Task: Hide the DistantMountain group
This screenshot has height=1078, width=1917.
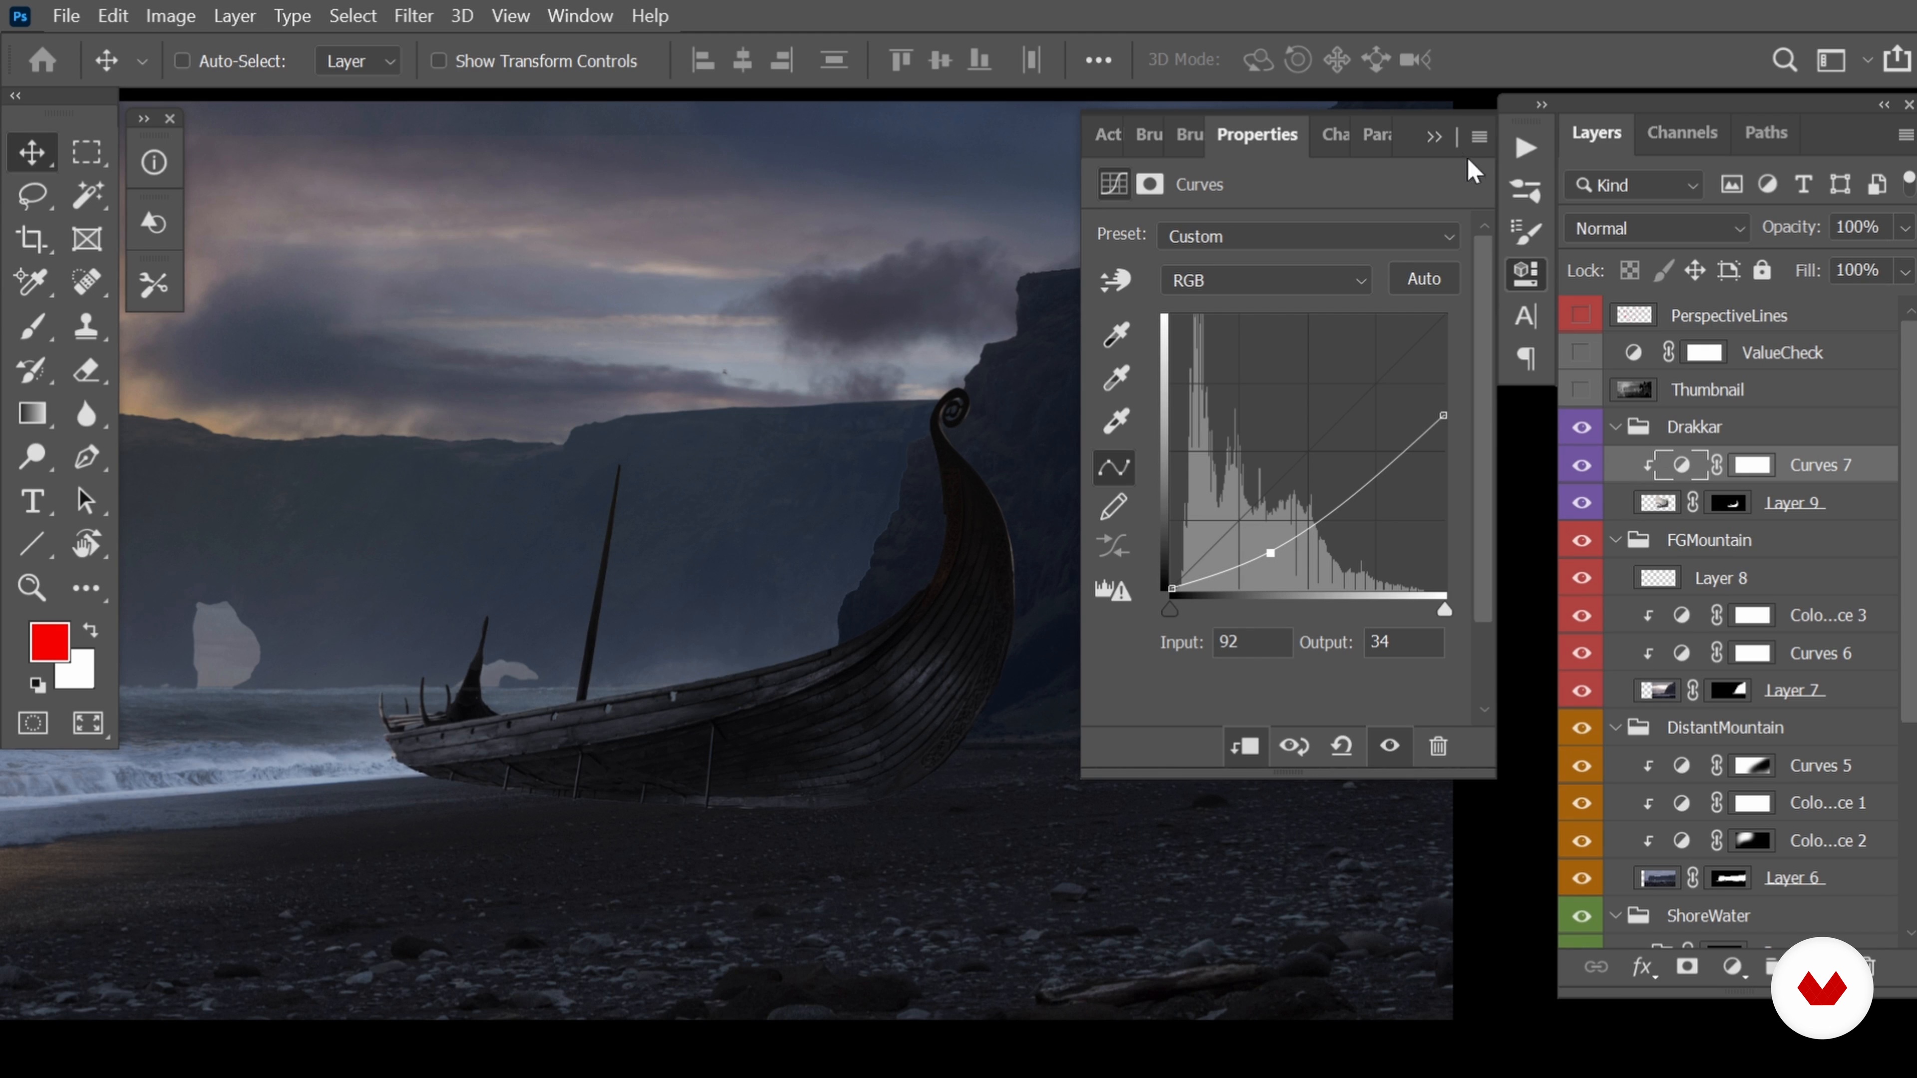Action: (x=1582, y=728)
